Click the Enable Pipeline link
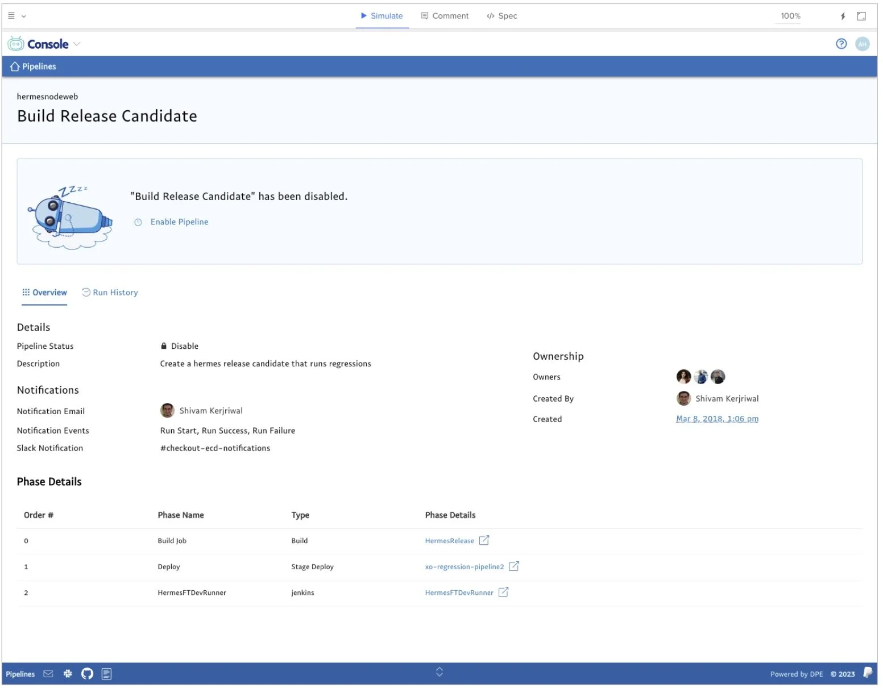 point(180,222)
